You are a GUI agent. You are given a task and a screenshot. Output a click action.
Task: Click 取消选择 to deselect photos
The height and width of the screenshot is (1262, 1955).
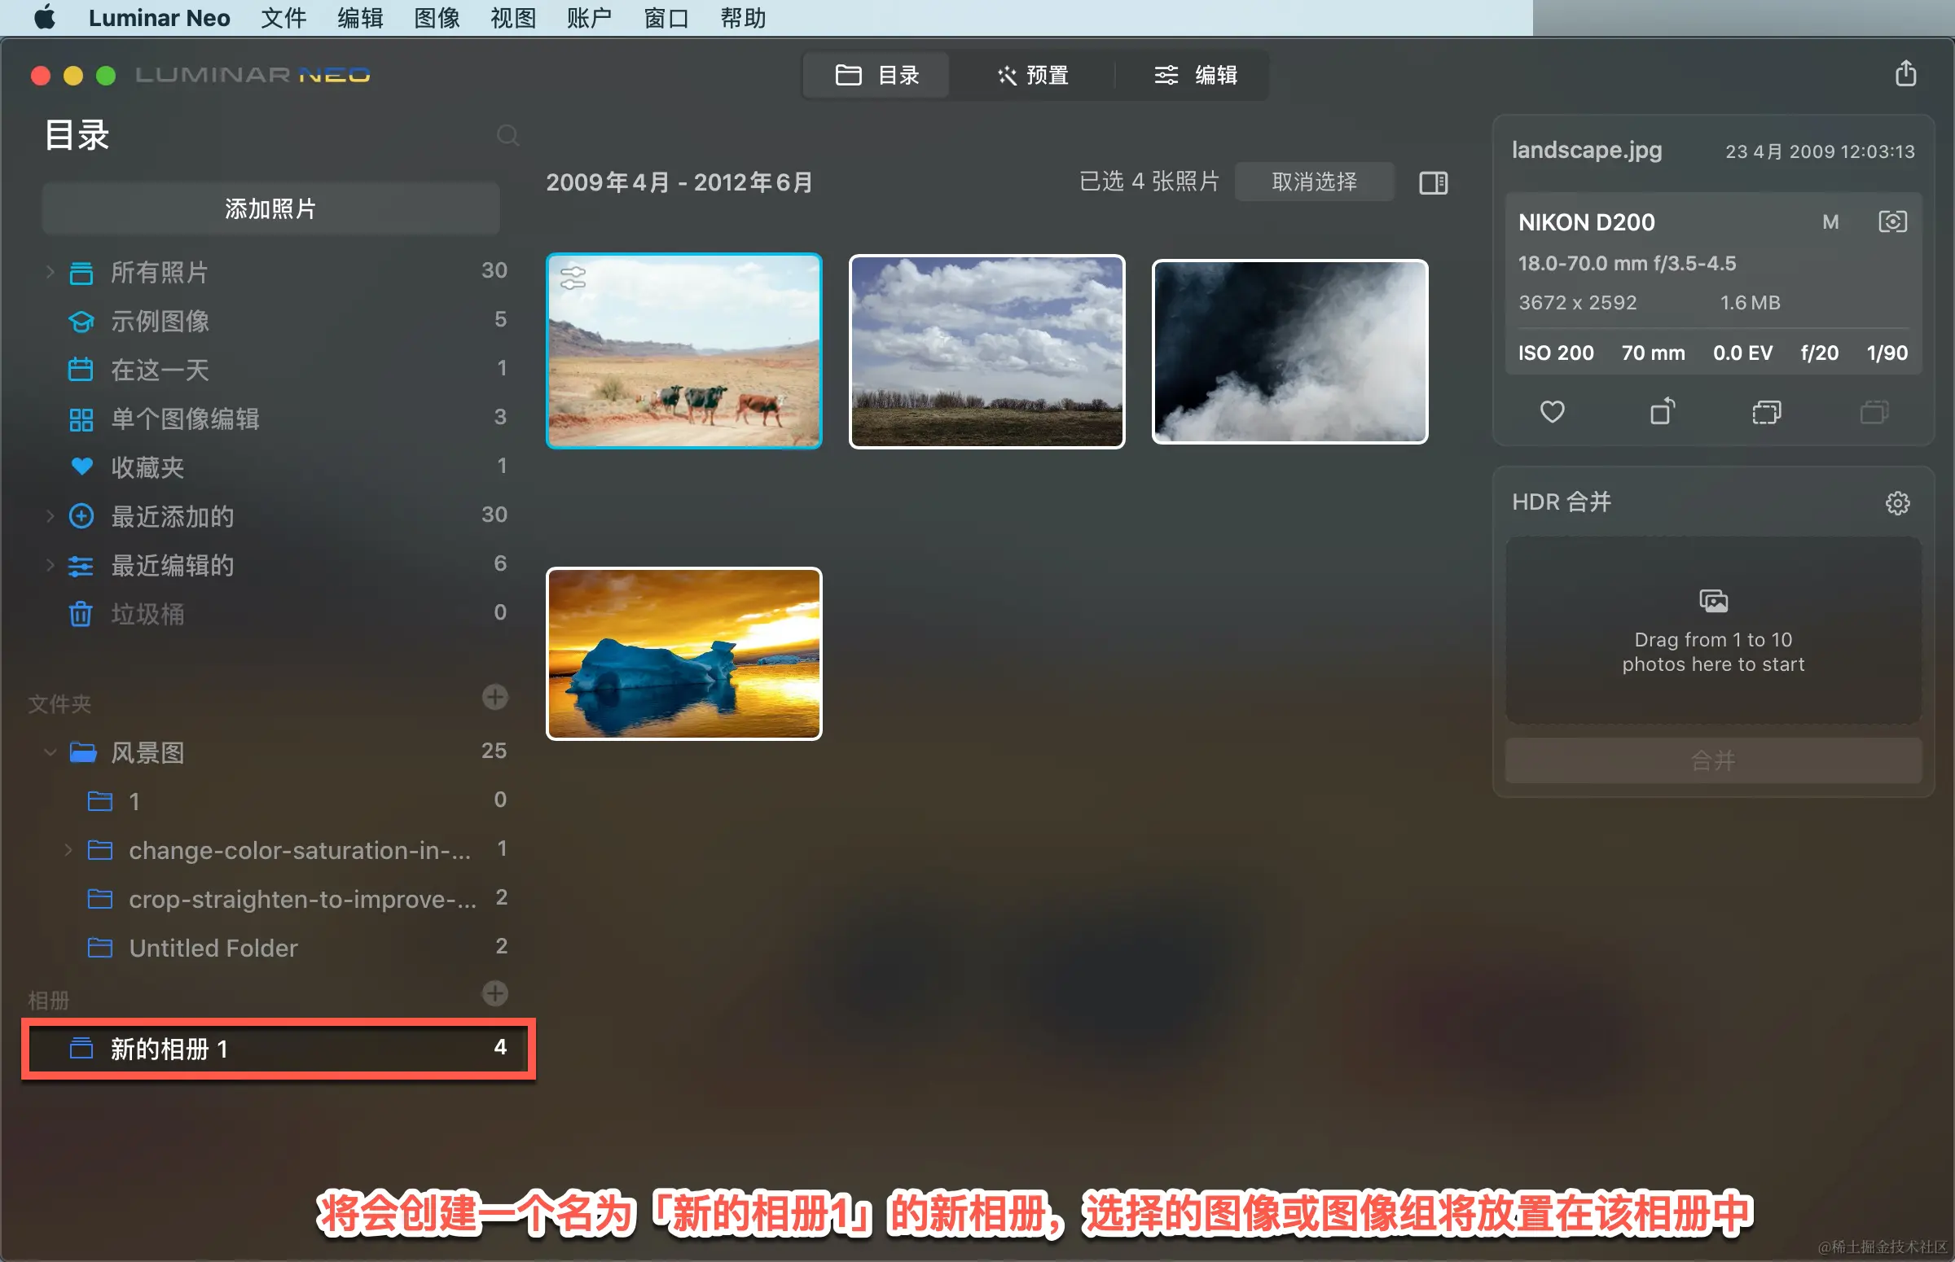tap(1313, 182)
